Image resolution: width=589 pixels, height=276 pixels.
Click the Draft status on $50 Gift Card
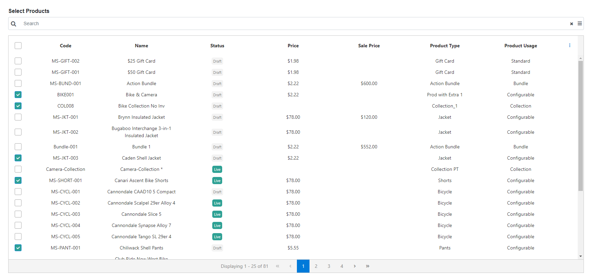tap(217, 72)
